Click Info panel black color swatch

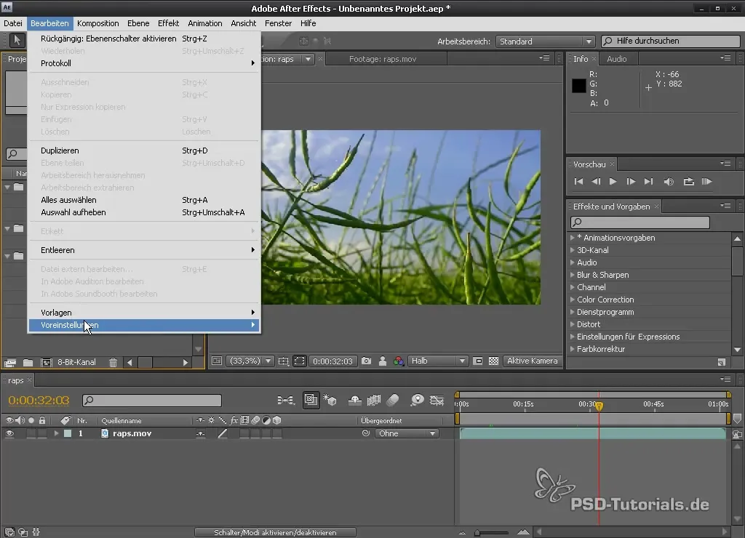tap(578, 86)
